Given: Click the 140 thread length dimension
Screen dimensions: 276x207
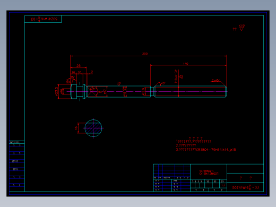Looking at the screenshot, I should click(x=186, y=64).
